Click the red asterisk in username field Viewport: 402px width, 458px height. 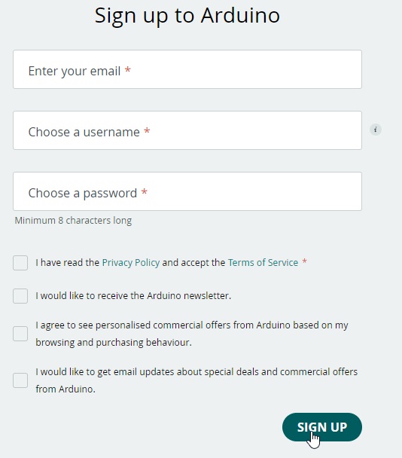click(x=147, y=131)
